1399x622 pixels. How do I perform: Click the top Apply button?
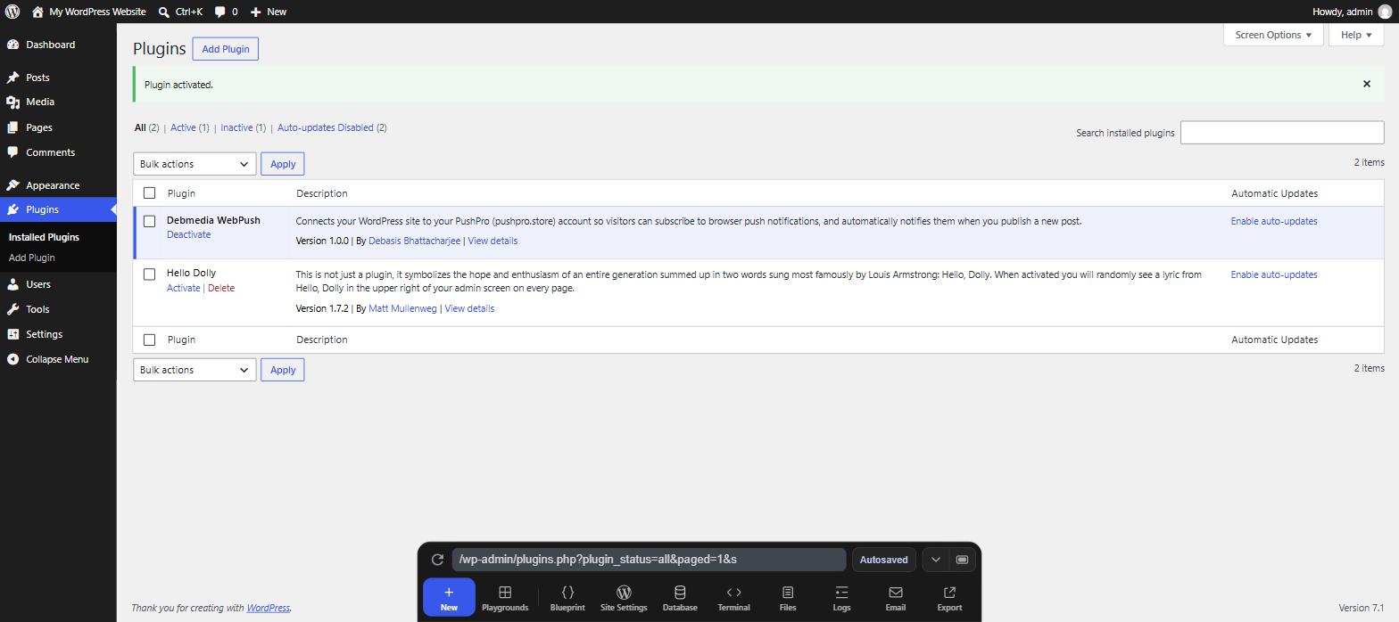pyautogui.click(x=283, y=164)
